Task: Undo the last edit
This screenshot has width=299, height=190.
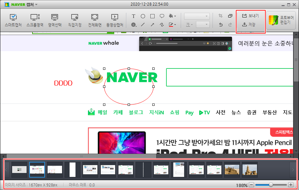Action: click(221, 25)
